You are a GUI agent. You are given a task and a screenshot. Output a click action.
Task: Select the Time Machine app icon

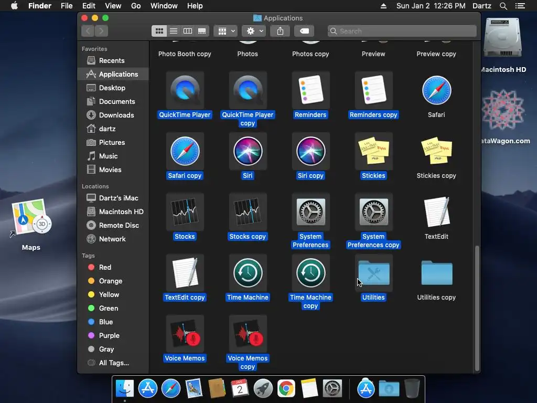click(248, 273)
